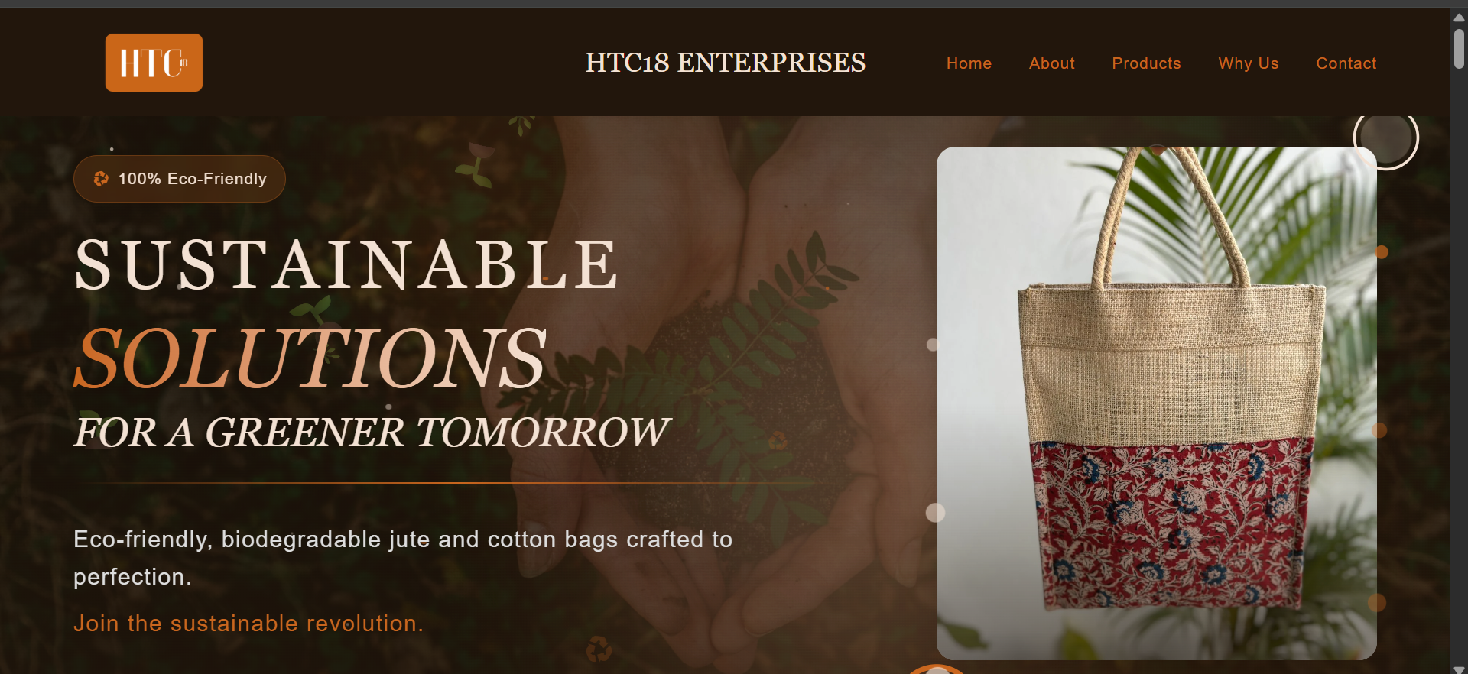The height and width of the screenshot is (674, 1468).
Task: Go to the Home nav link
Action: click(x=969, y=63)
